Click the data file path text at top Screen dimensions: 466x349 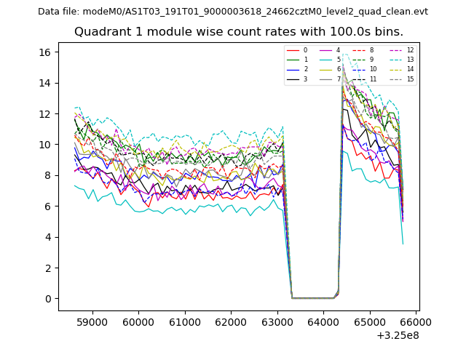pyautogui.click(x=233, y=12)
